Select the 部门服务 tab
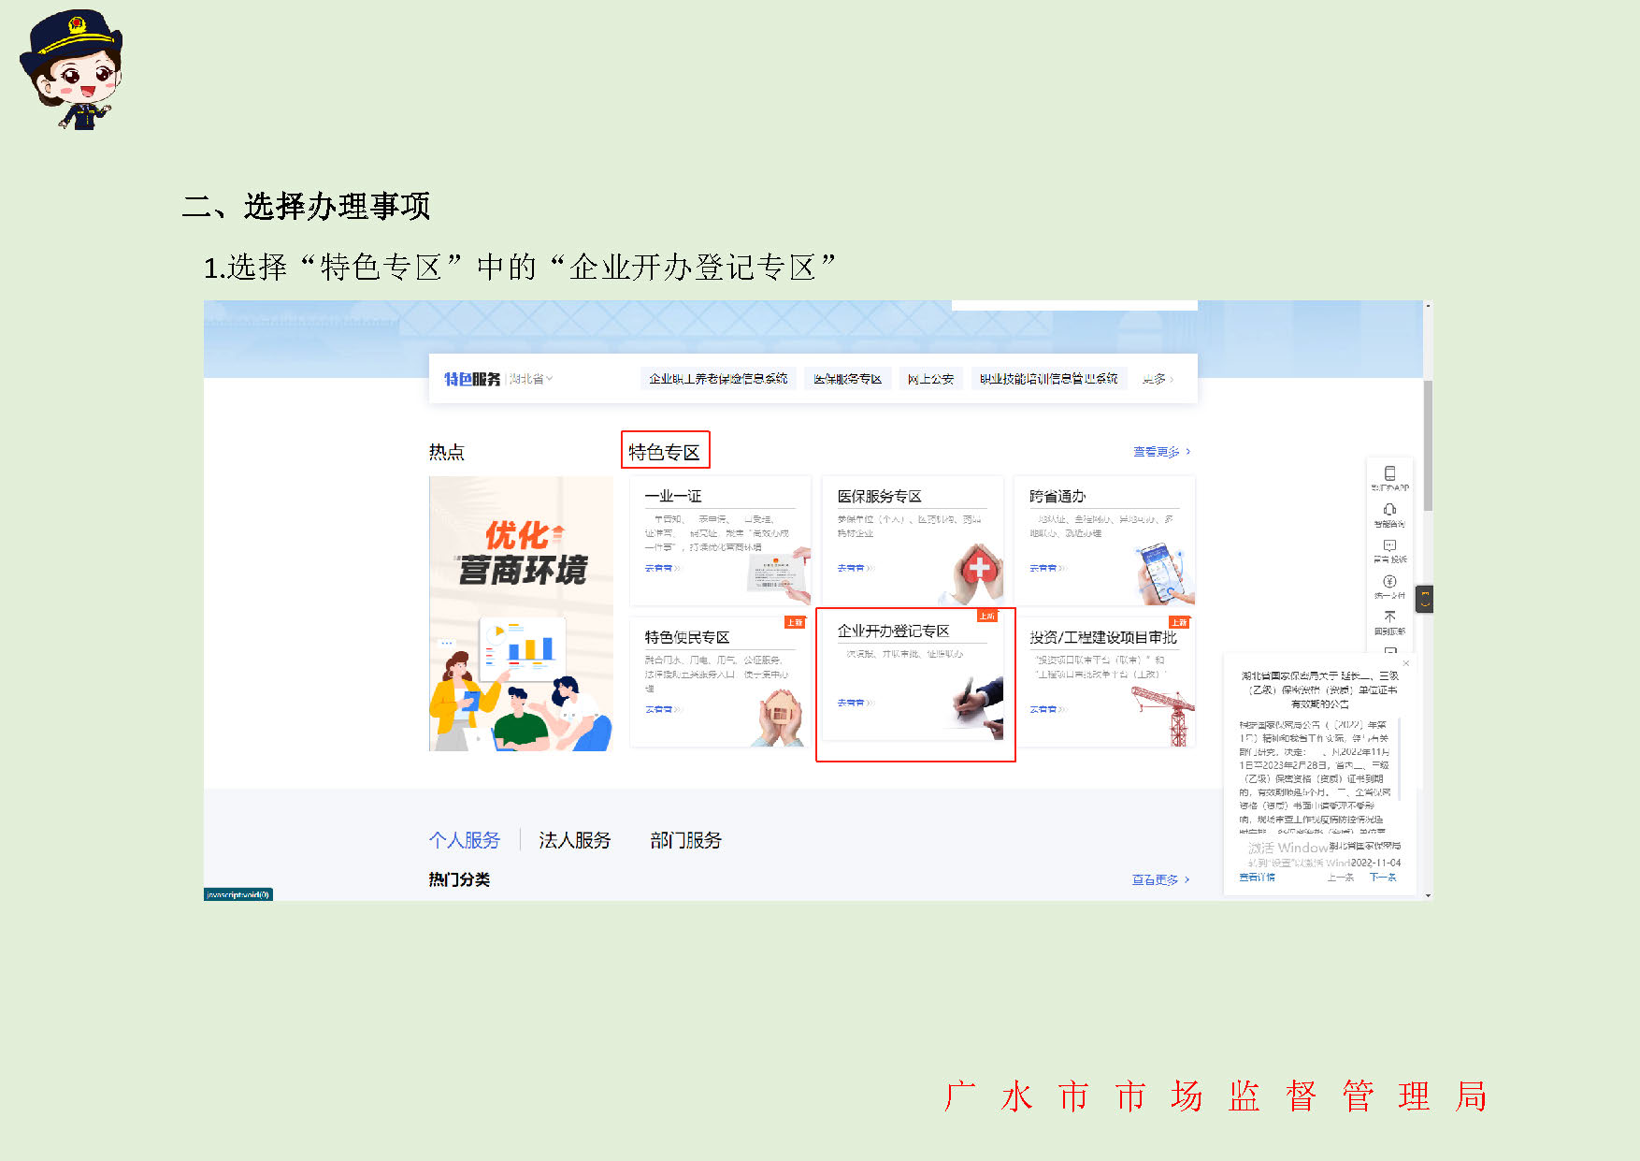 [686, 840]
